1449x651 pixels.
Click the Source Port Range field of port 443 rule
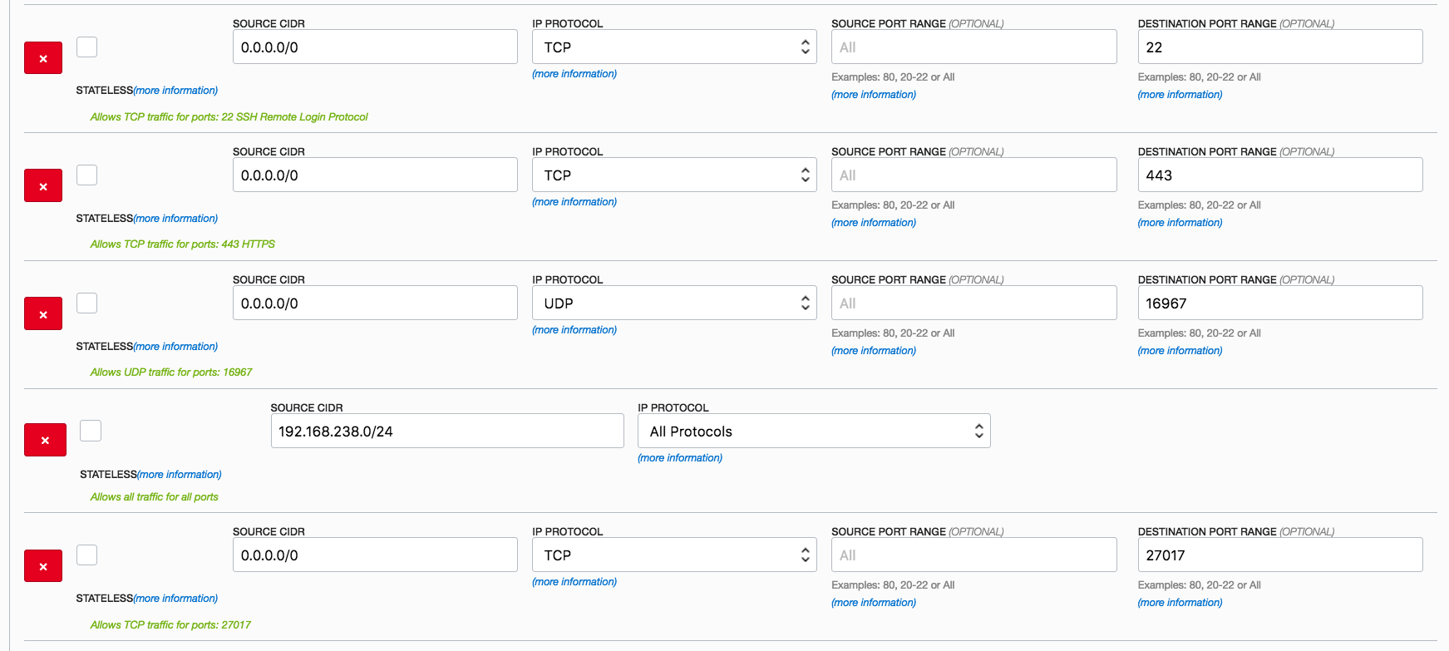pos(973,175)
